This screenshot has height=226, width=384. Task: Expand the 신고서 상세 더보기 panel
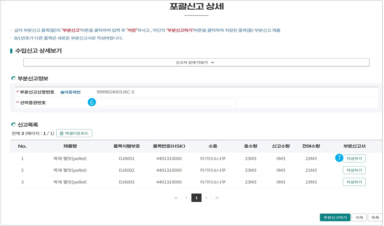point(196,63)
